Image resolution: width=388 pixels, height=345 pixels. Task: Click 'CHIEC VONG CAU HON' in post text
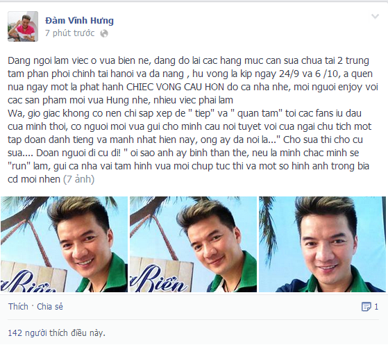point(175,87)
